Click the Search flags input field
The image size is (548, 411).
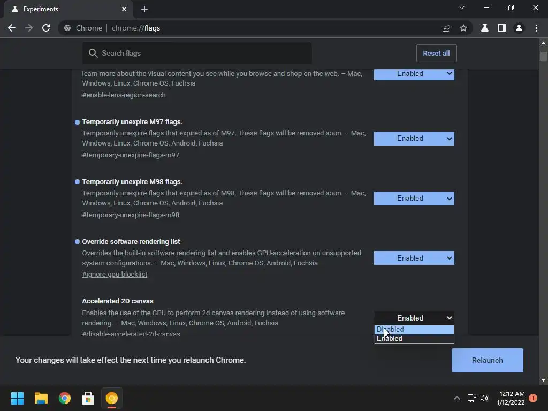pyautogui.click(x=197, y=53)
